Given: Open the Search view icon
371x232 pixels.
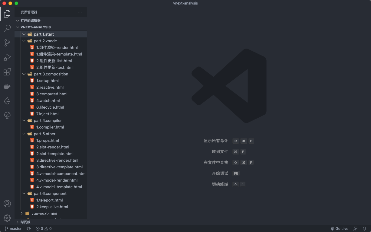Looking at the screenshot, I should point(7,28).
